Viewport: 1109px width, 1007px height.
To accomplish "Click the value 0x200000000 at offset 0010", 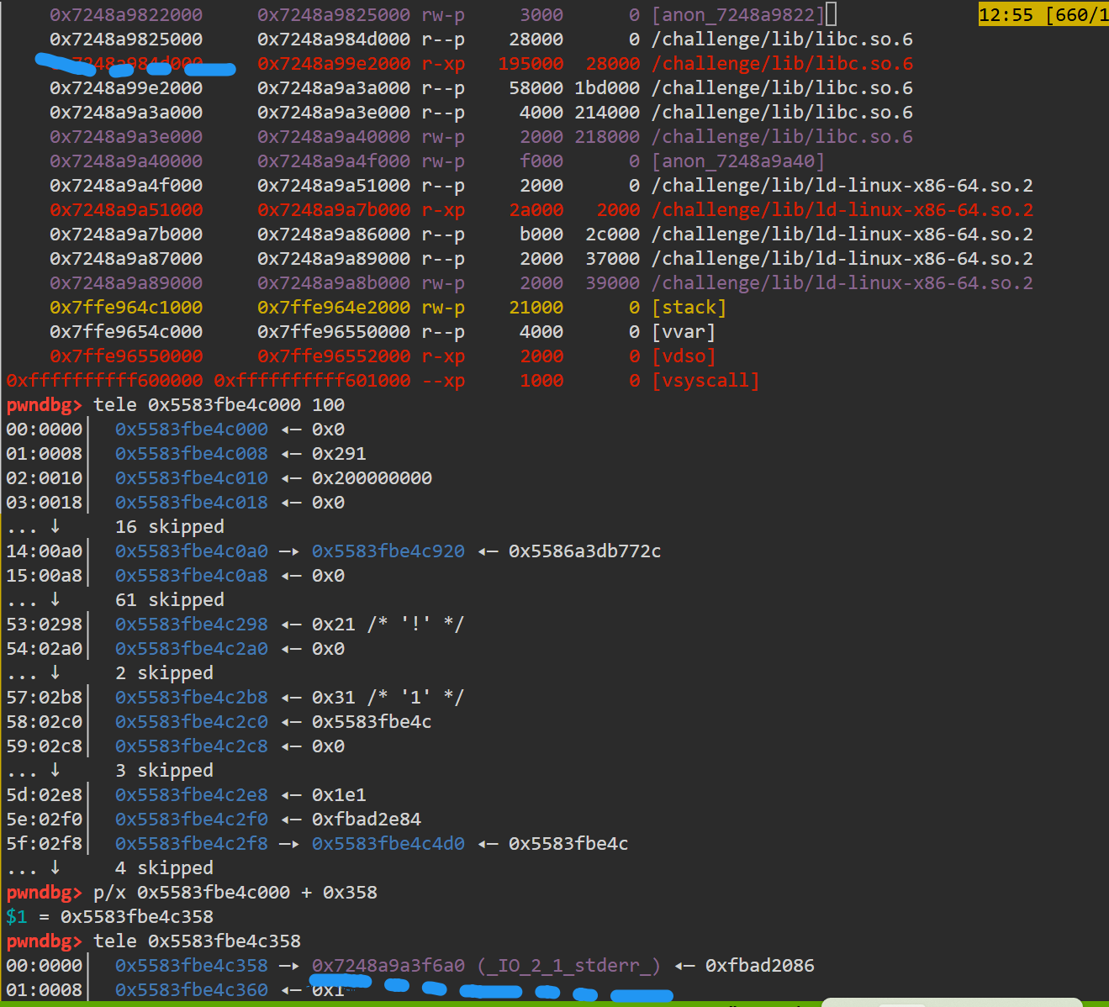I will coord(372,478).
